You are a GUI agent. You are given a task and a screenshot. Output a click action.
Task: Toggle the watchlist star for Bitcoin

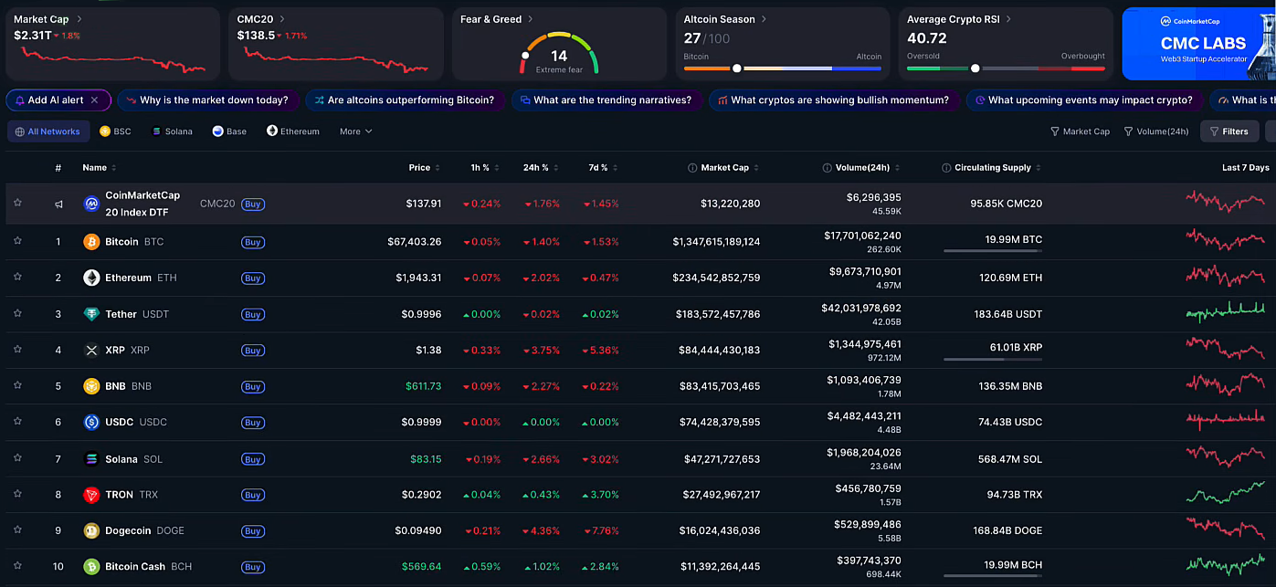pos(16,241)
